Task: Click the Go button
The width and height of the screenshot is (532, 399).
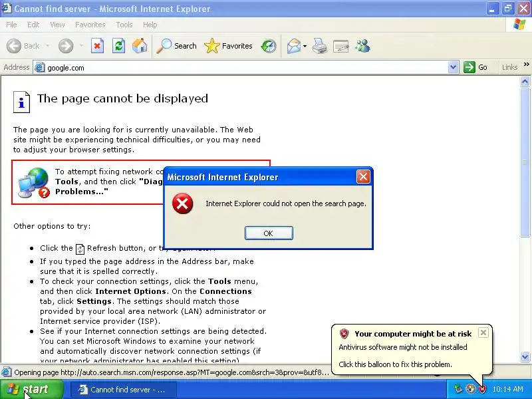Action: click(x=475, y=67)
